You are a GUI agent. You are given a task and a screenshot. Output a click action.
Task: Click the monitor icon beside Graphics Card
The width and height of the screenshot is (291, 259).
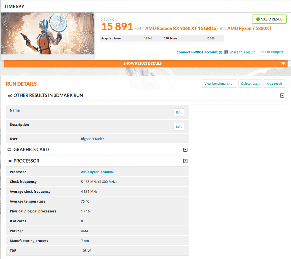[10, 150]
